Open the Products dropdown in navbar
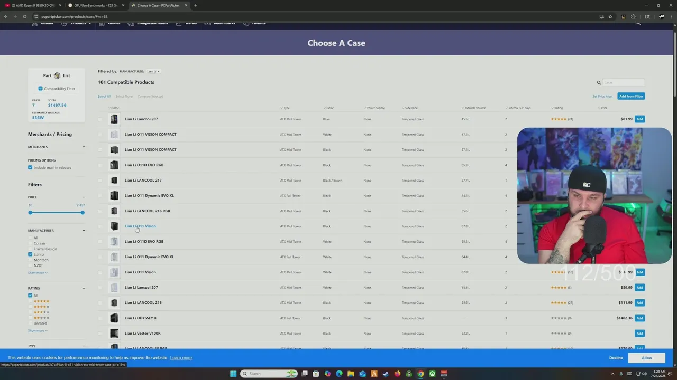The height and width of the screenshot is (380, 677). (76, 23)
